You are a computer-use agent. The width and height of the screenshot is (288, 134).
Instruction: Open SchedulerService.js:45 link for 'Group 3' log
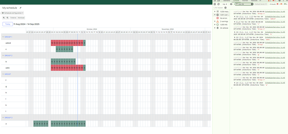coord(275,78)
